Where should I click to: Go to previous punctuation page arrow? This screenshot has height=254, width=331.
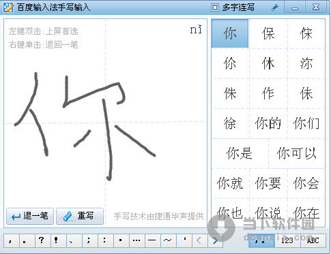click(199, 240)
